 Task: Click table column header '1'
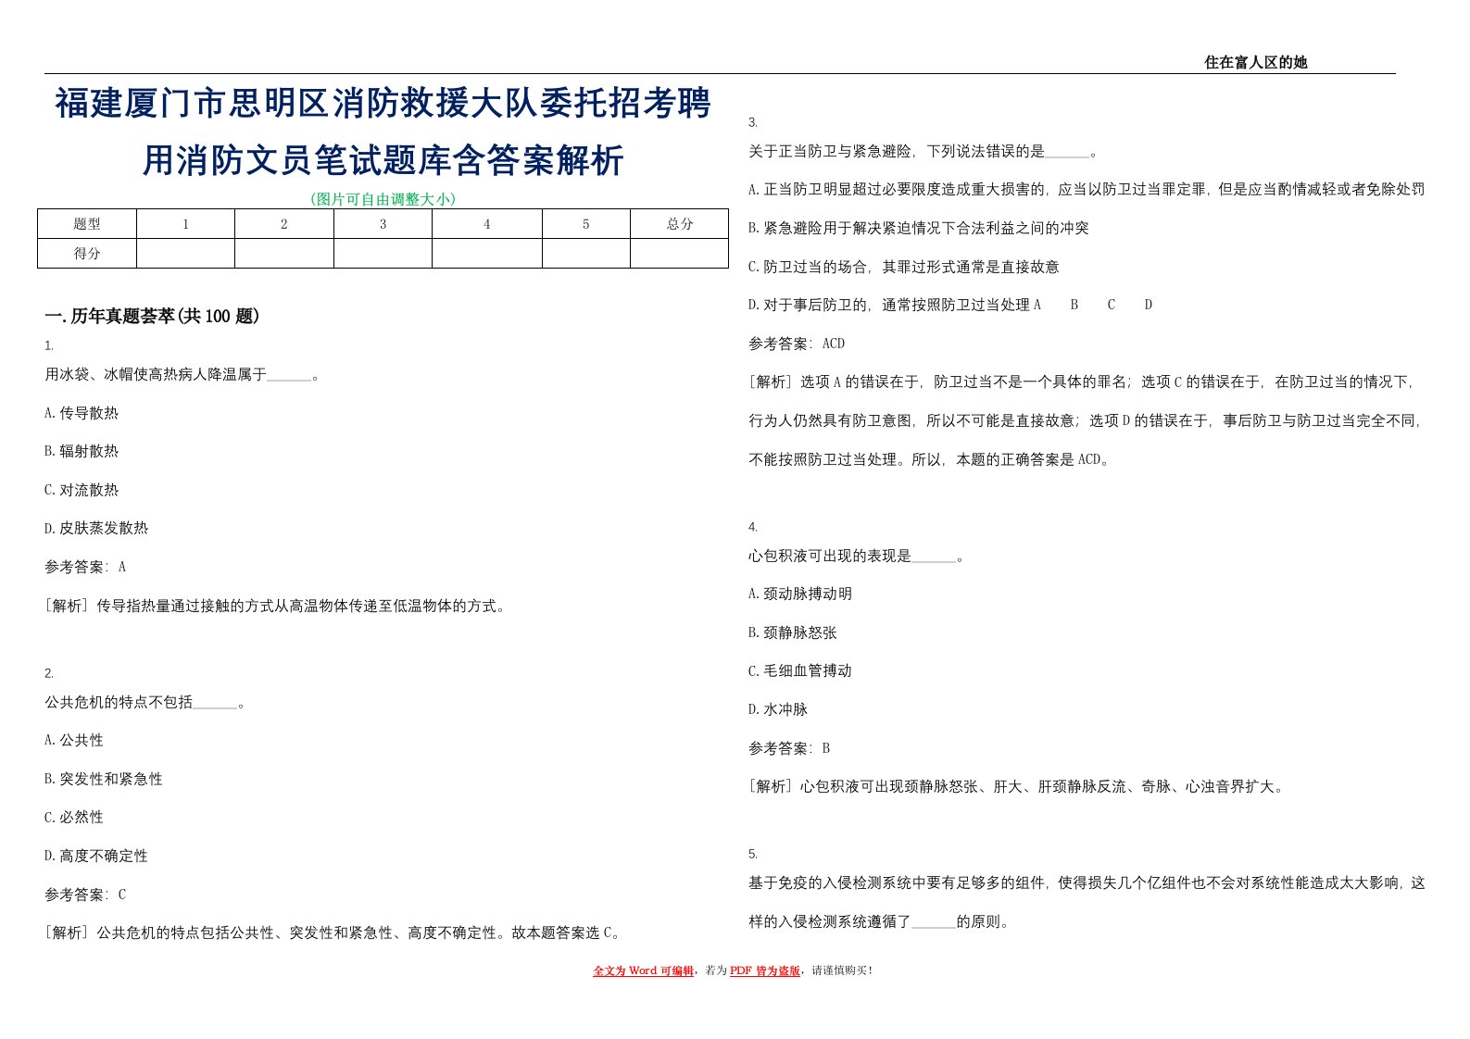(x=185, y=224)
